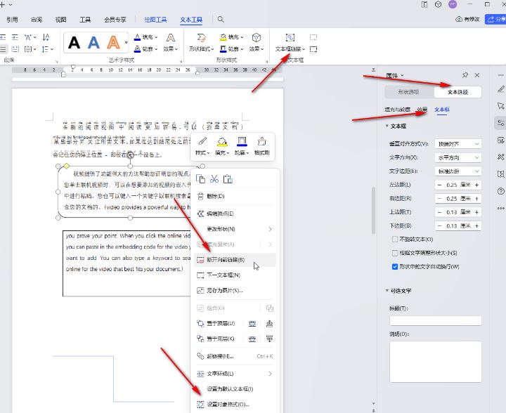Click the pen icon in the right sidebar
This screenshot has width=506, height=413.
pos(500,89)
